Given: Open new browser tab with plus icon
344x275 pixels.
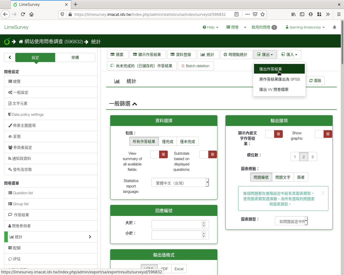Looking at the screenshot, I should point(76,4).
